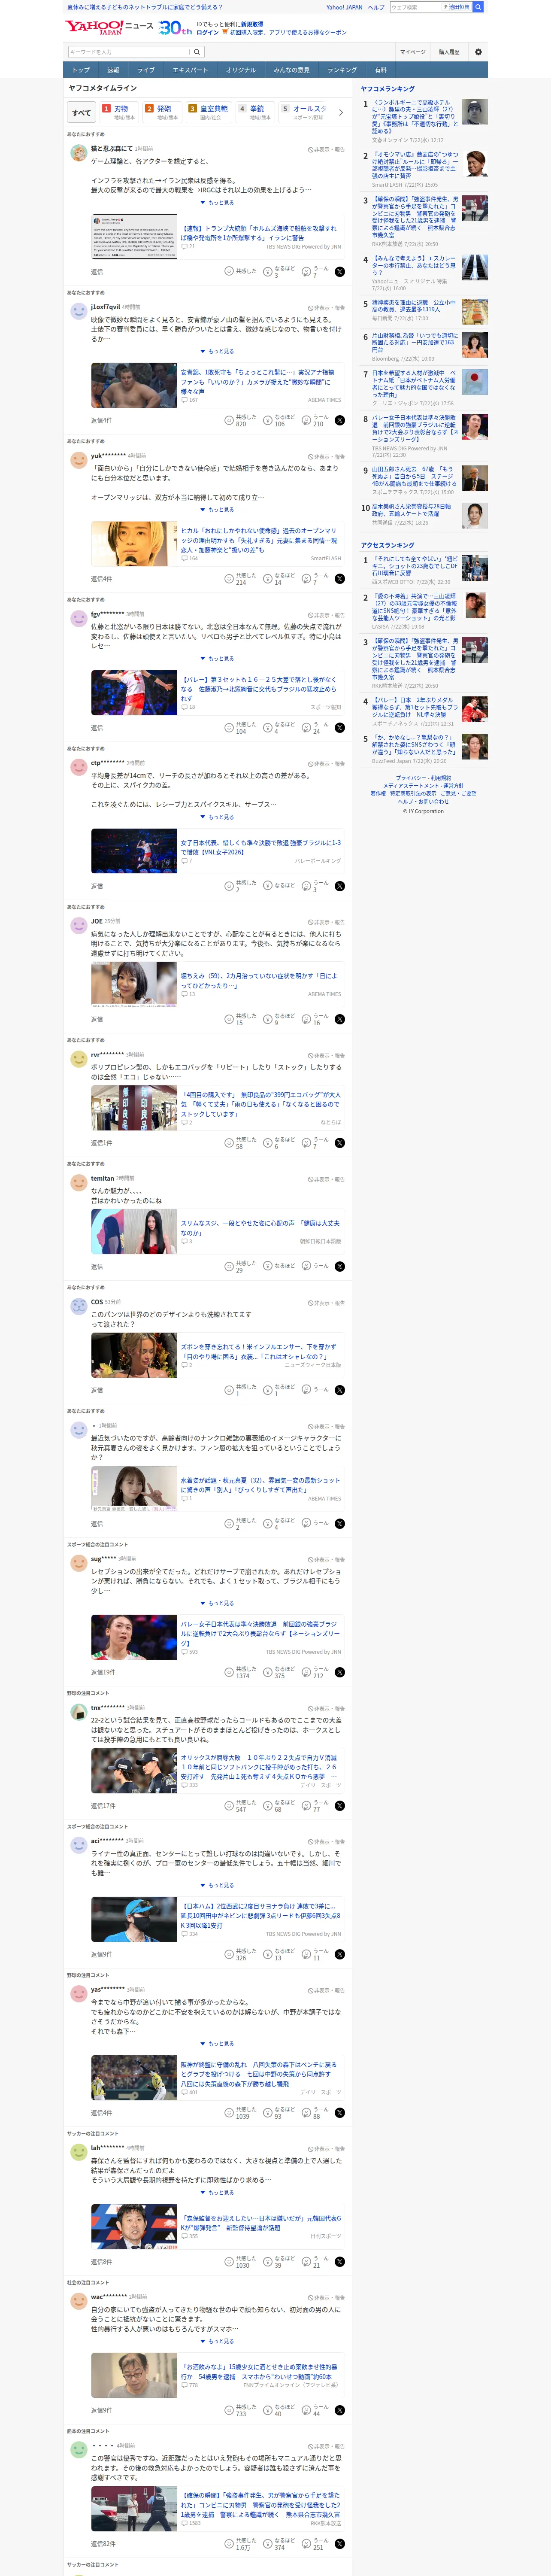
Task: Click the blue web search magnifier button
Action: [478, 7]
